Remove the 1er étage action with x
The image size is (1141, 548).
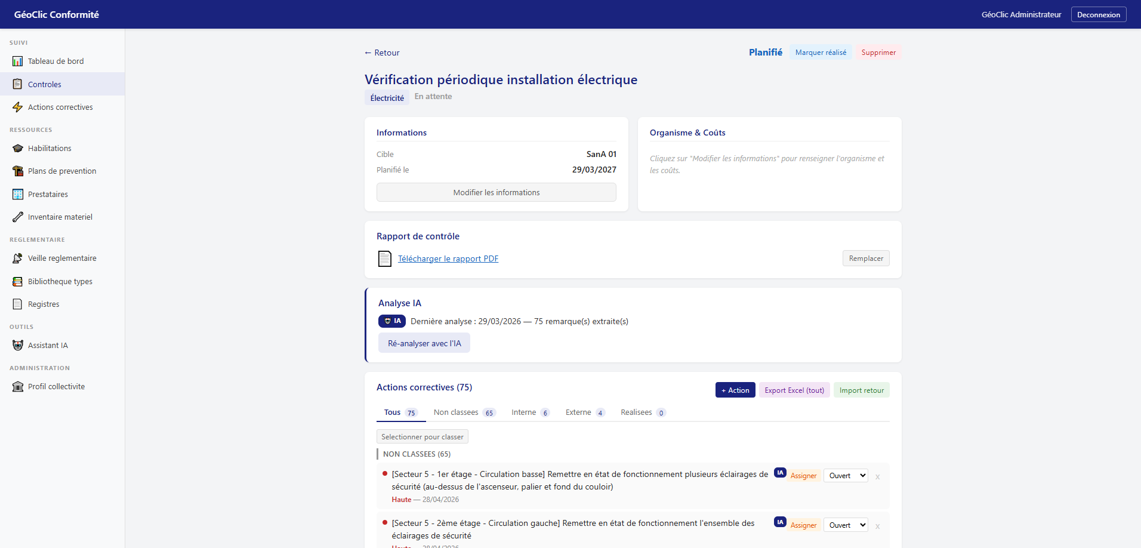pos(878,477)
